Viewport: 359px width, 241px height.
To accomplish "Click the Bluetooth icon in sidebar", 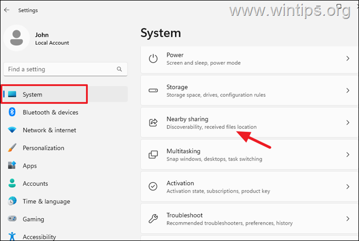I will 12,112.
